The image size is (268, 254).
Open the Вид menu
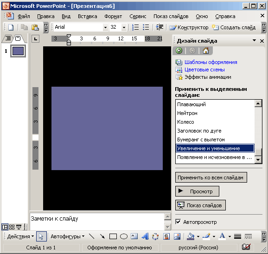(x=66, y=16)
